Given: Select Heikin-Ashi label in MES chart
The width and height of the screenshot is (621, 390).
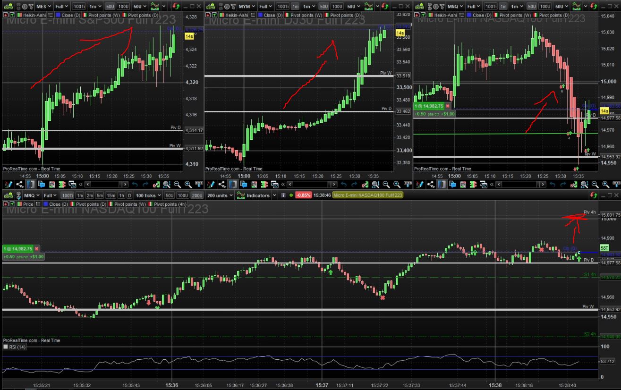Looking at the screenshot, I should (x=34, y=15).
